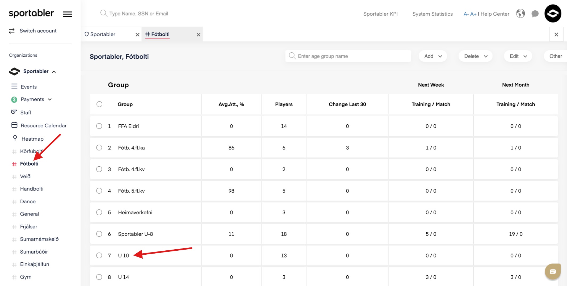Image resolution: width=567 pixels, height=286 pixels.
Task: Click the Payments dollar icon
Action: tap(14, 99)
